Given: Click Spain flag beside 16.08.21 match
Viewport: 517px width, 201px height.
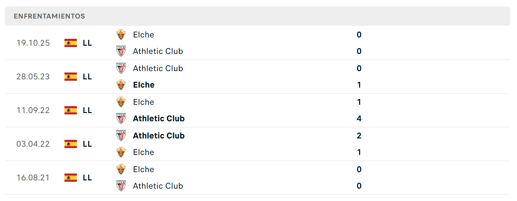Looking at the screenshot, I should (x=71, y=178).
